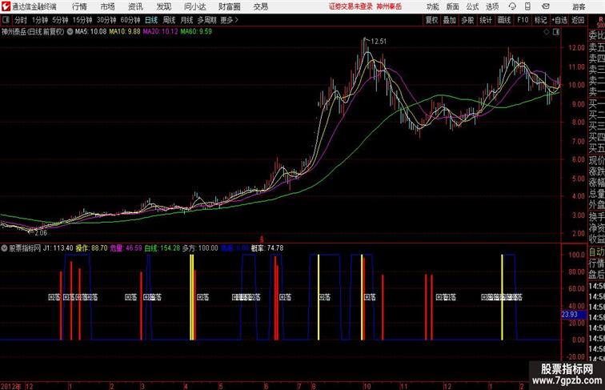The image size is (605, 390).
Task: Open the 版面 menu
Action: click(453, 6)
